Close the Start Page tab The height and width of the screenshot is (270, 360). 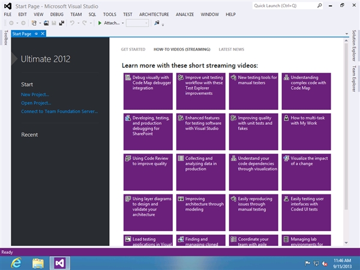[x=43, y=34]
